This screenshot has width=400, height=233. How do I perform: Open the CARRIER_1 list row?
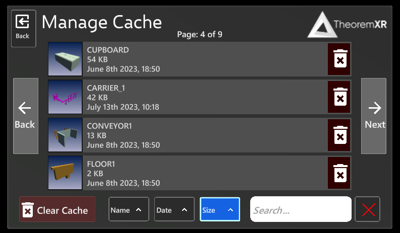tap(202, 97)
